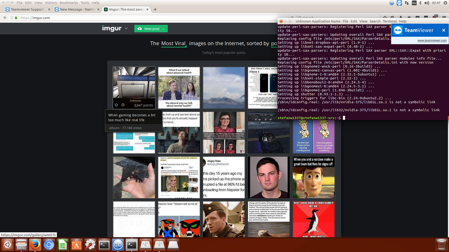Open the Terminal window's Search menu
The height and width of the screenshot is (252, 449).
(x=375, y=22)
